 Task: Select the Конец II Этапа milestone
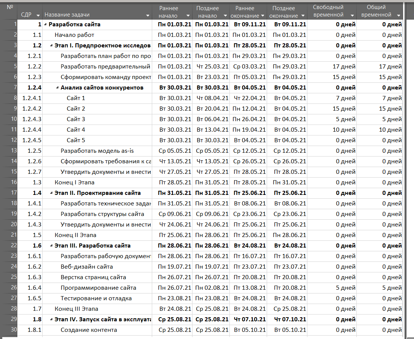[75, 235]
